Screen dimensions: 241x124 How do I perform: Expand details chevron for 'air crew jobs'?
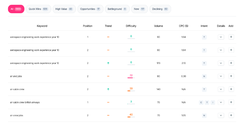coord(221,115)
